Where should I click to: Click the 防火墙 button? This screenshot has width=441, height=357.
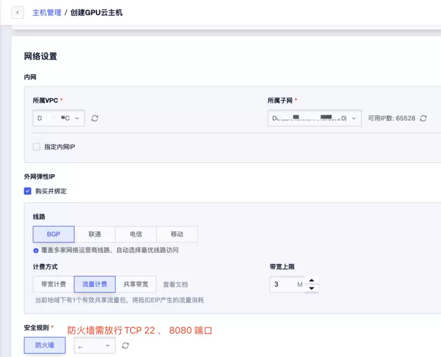[x=45, y=346]
